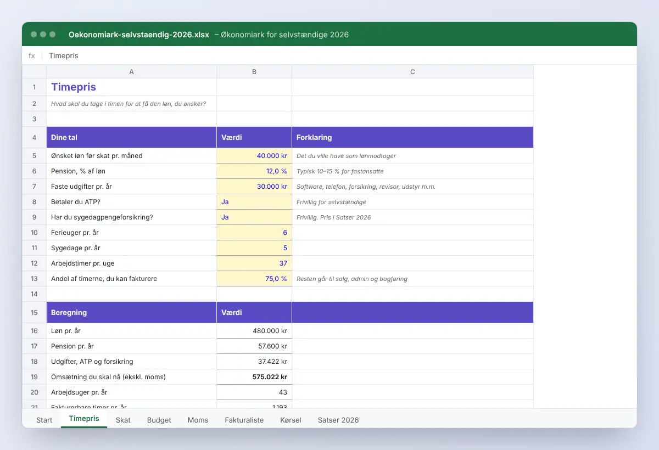
Task: Select column C header
Action: click(x=412, y=72)
